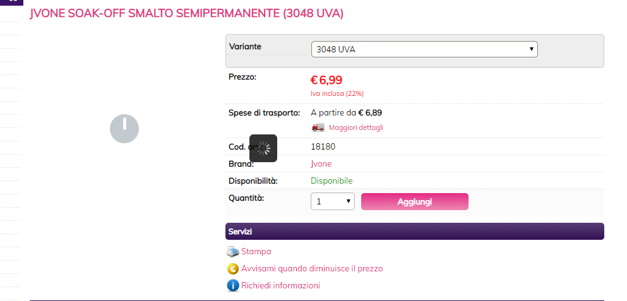Open the Maggiori dettagli shipping link
Screen dimensions: 627x301
tap(356, 127)
